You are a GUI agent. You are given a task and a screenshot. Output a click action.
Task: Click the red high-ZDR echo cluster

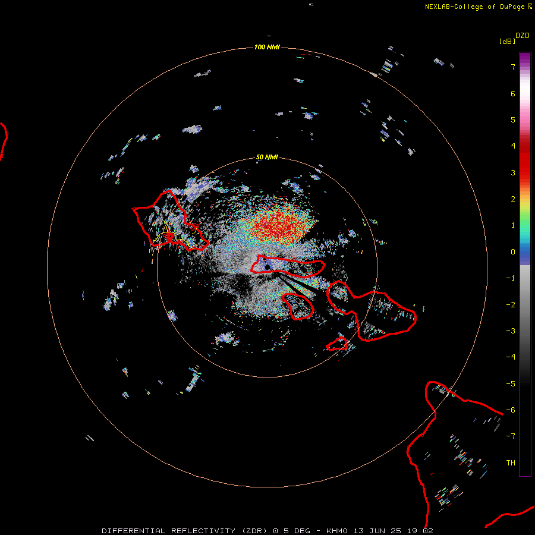point(280,225)
